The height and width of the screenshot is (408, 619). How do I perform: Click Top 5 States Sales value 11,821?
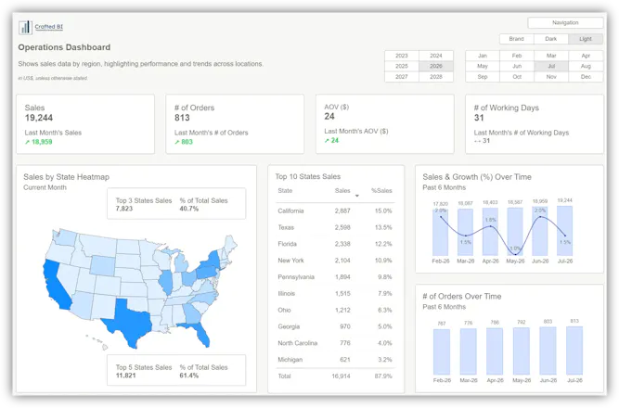coord(125,376)
